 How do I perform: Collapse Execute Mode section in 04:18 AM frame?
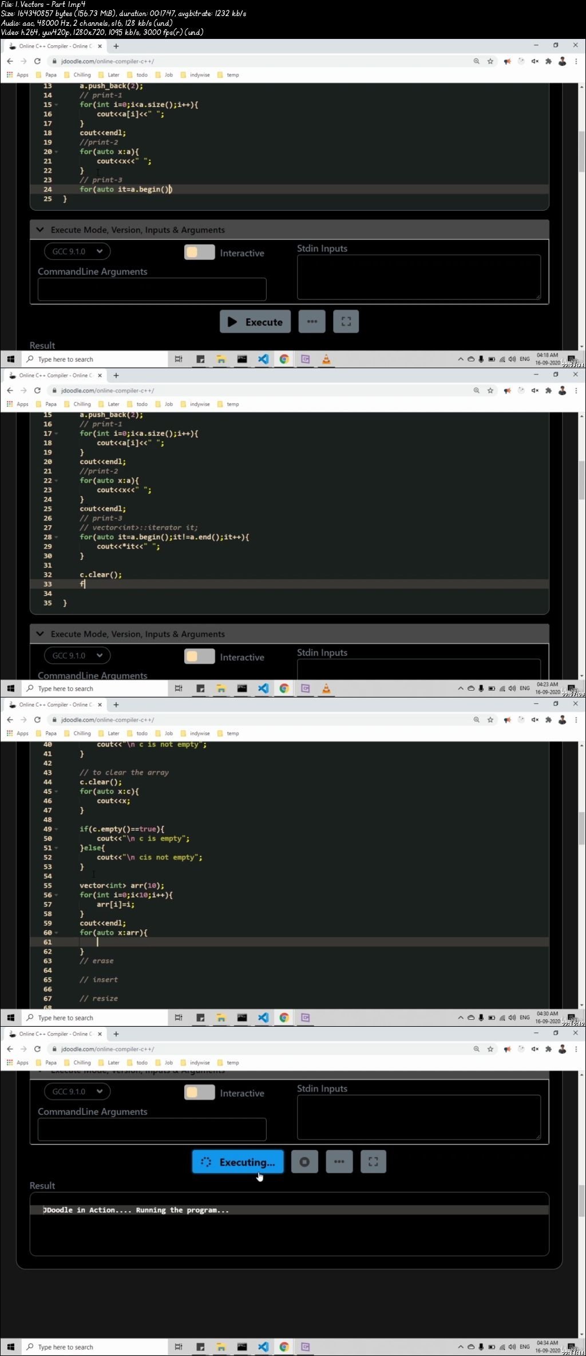pyautogui.click(x=40, y=230)
